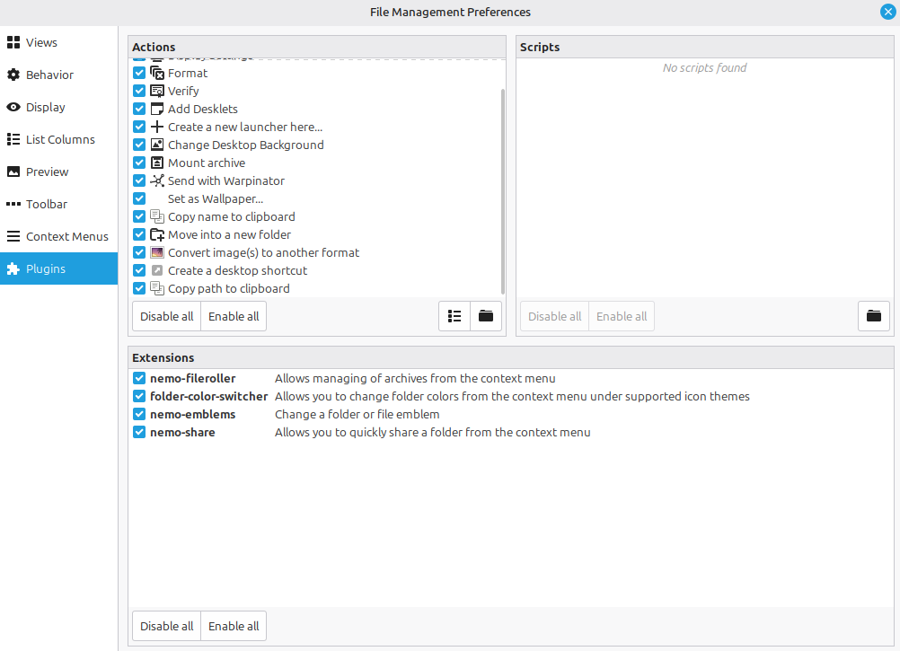Viewport: 900px width, 651px height.
Task: Uncheck the folder-color-switcher extension
Action: (139, 396)
